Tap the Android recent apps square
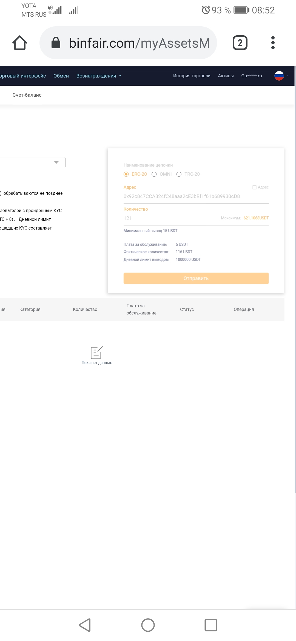 click(211, 625)
